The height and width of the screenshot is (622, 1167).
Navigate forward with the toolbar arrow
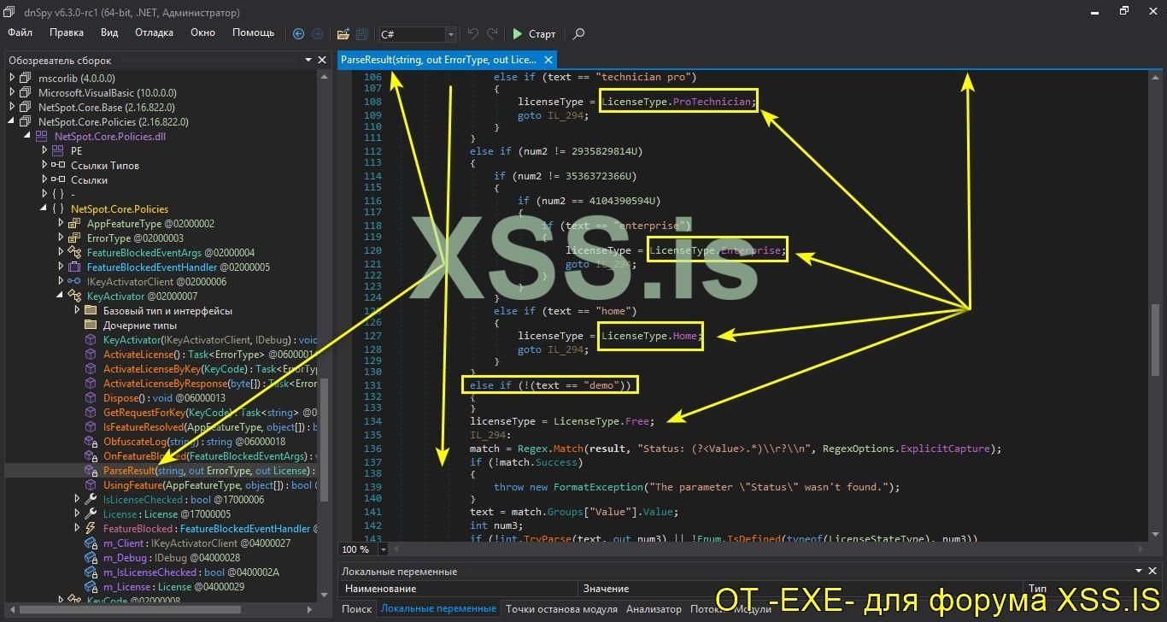(x=318, y=34)
